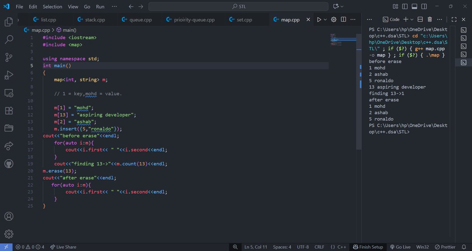Open the Search view magnifier icon
This screenshot has height=251, width=472.
[9, 39]
